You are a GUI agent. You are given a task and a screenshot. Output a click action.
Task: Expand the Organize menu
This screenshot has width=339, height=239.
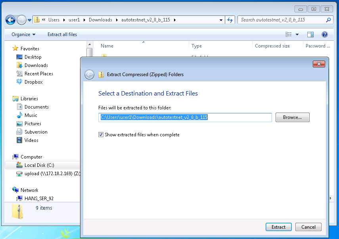point(23,34)
